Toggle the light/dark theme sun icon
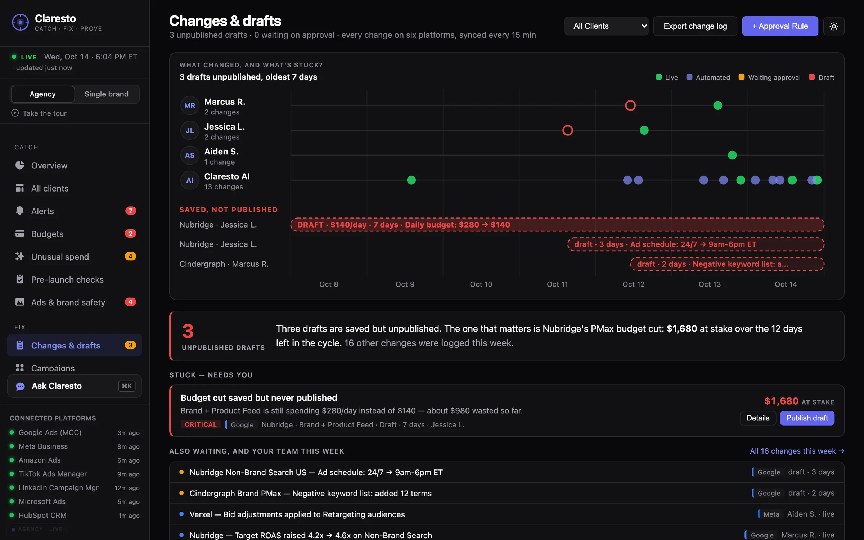This screenshot has width=864, height=540. click(834, 26)
